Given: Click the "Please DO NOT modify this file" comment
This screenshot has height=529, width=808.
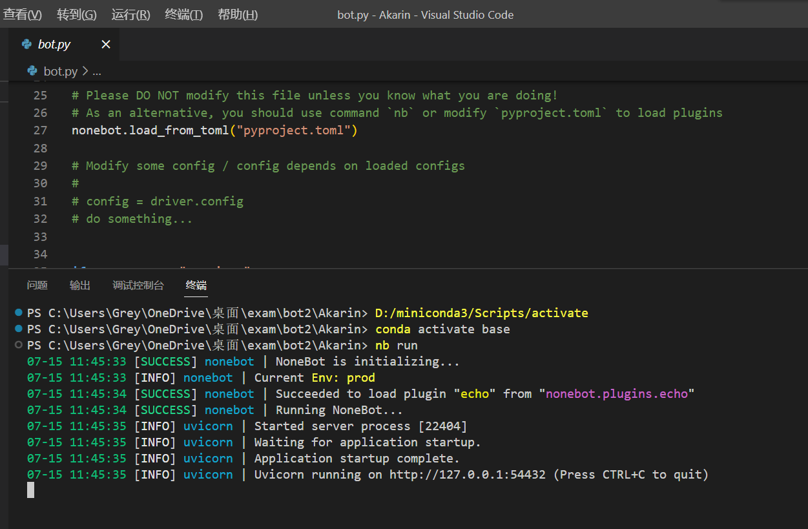Looking at the screenshot, I should pos(315,96).
